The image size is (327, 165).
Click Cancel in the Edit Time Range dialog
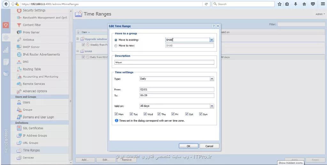pyautogui.click(x=209, y=146)
